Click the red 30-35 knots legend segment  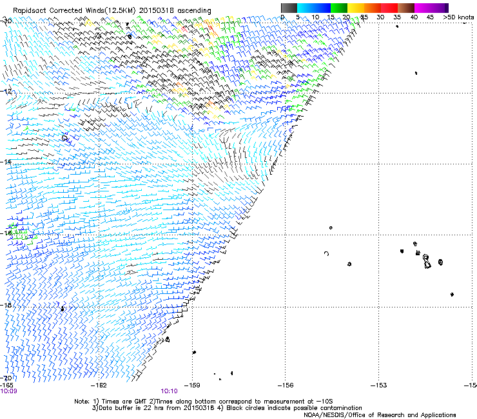coord(389,8)
